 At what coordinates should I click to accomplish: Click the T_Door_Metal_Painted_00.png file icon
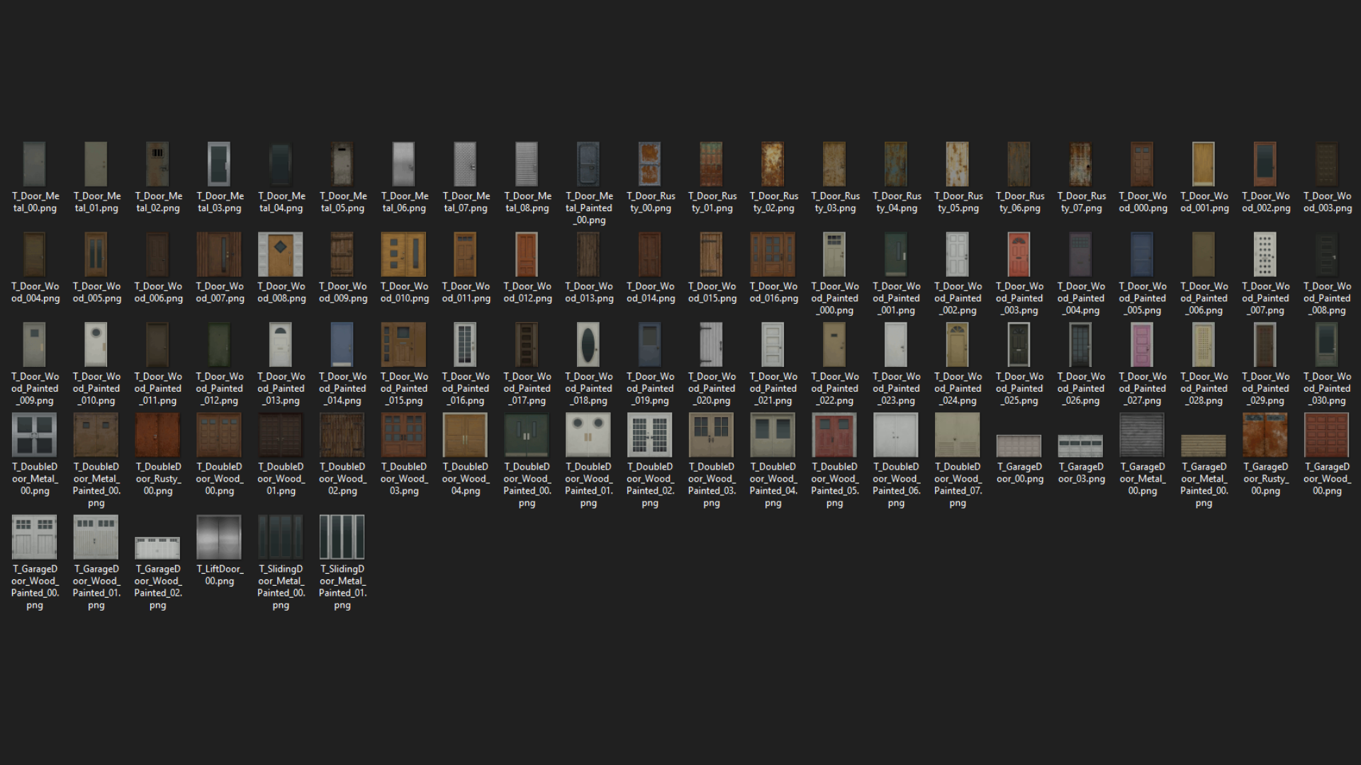[x=588, y=164]
